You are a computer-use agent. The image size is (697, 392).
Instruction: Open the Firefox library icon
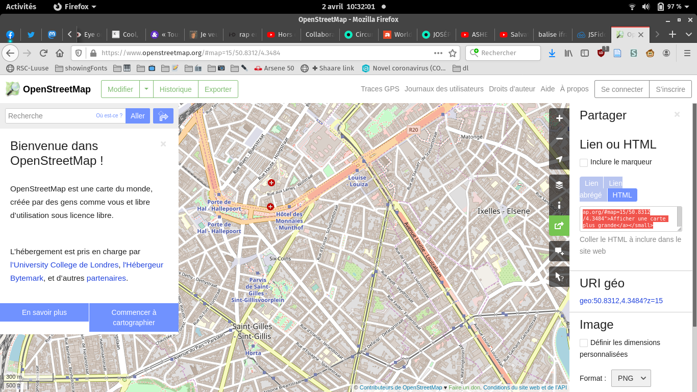point(568,53)
